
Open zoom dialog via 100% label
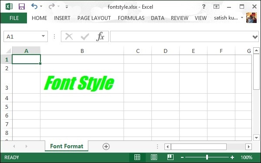[x=247, y=157]
